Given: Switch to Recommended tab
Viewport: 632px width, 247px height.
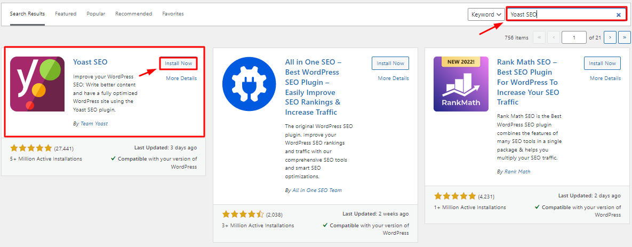Looking at the screenshot, I should 134,14.
